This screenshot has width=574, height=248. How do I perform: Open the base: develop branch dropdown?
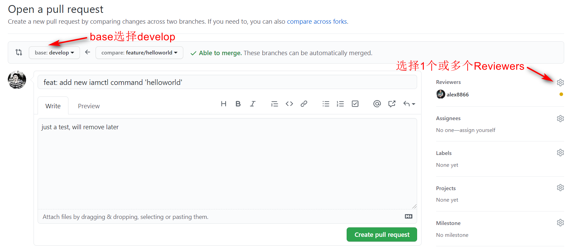(x=54, y=53)
